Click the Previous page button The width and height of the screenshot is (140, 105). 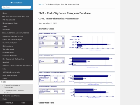(x=9, y=103)
